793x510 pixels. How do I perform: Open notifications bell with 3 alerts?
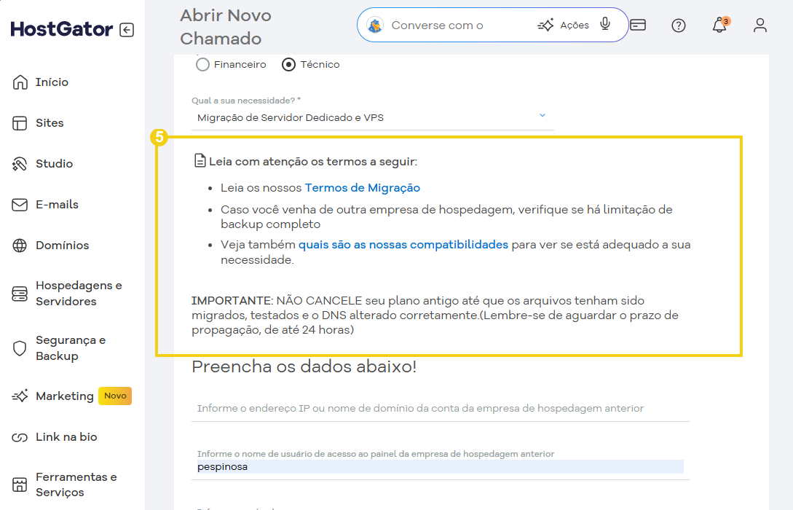point(719,25)
